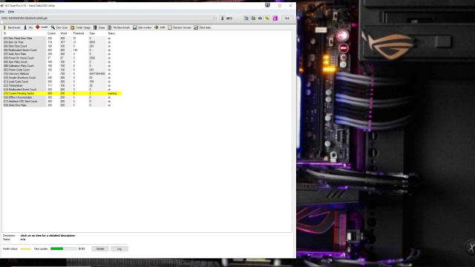This screenshot has height=267, width=475.
Task: Click the monitor icon in title bar
Action: coord(267,5)
